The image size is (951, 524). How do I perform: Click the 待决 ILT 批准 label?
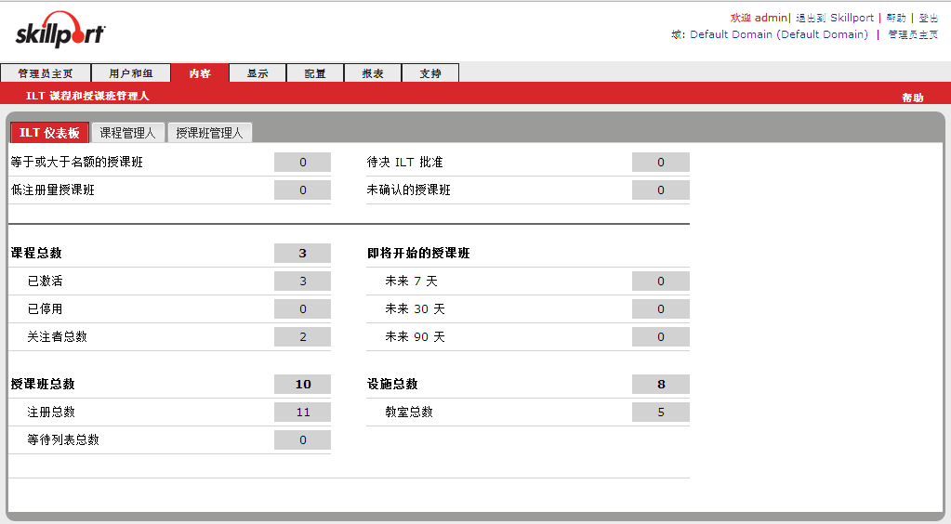pos(404,162)
